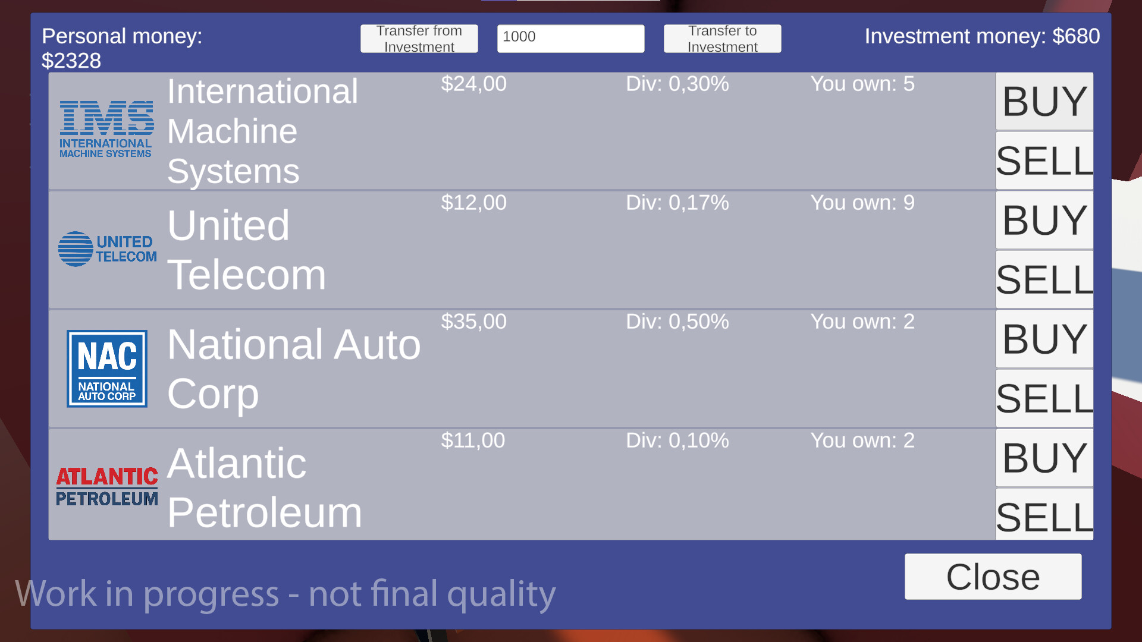Buy shares of National Auto Corp

(1043, 339)
